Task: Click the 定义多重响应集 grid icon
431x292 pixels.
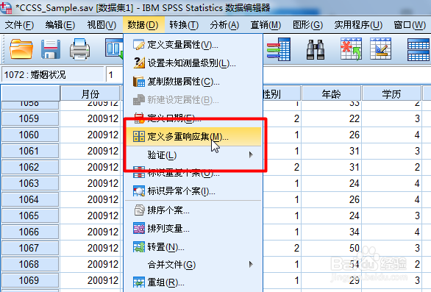Action: tap(139, 136)
